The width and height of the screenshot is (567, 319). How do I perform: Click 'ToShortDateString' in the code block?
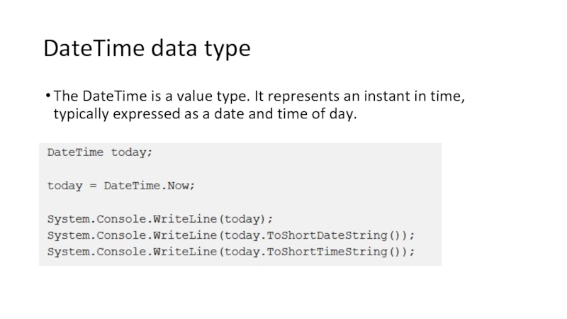pyautogui.click(x=327, y=235)
